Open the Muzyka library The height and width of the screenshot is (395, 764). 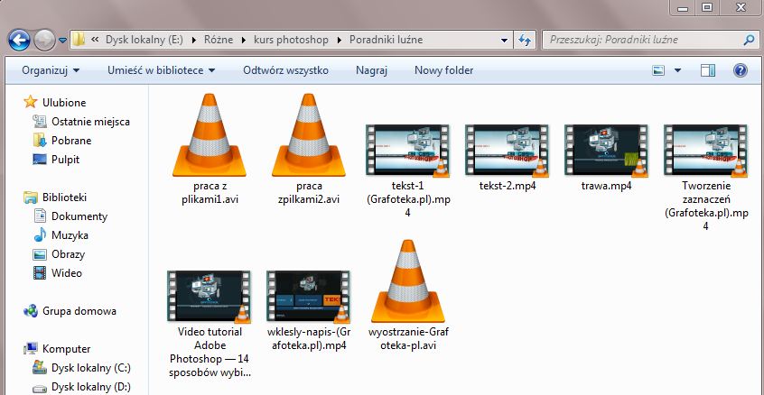point(70,235)
